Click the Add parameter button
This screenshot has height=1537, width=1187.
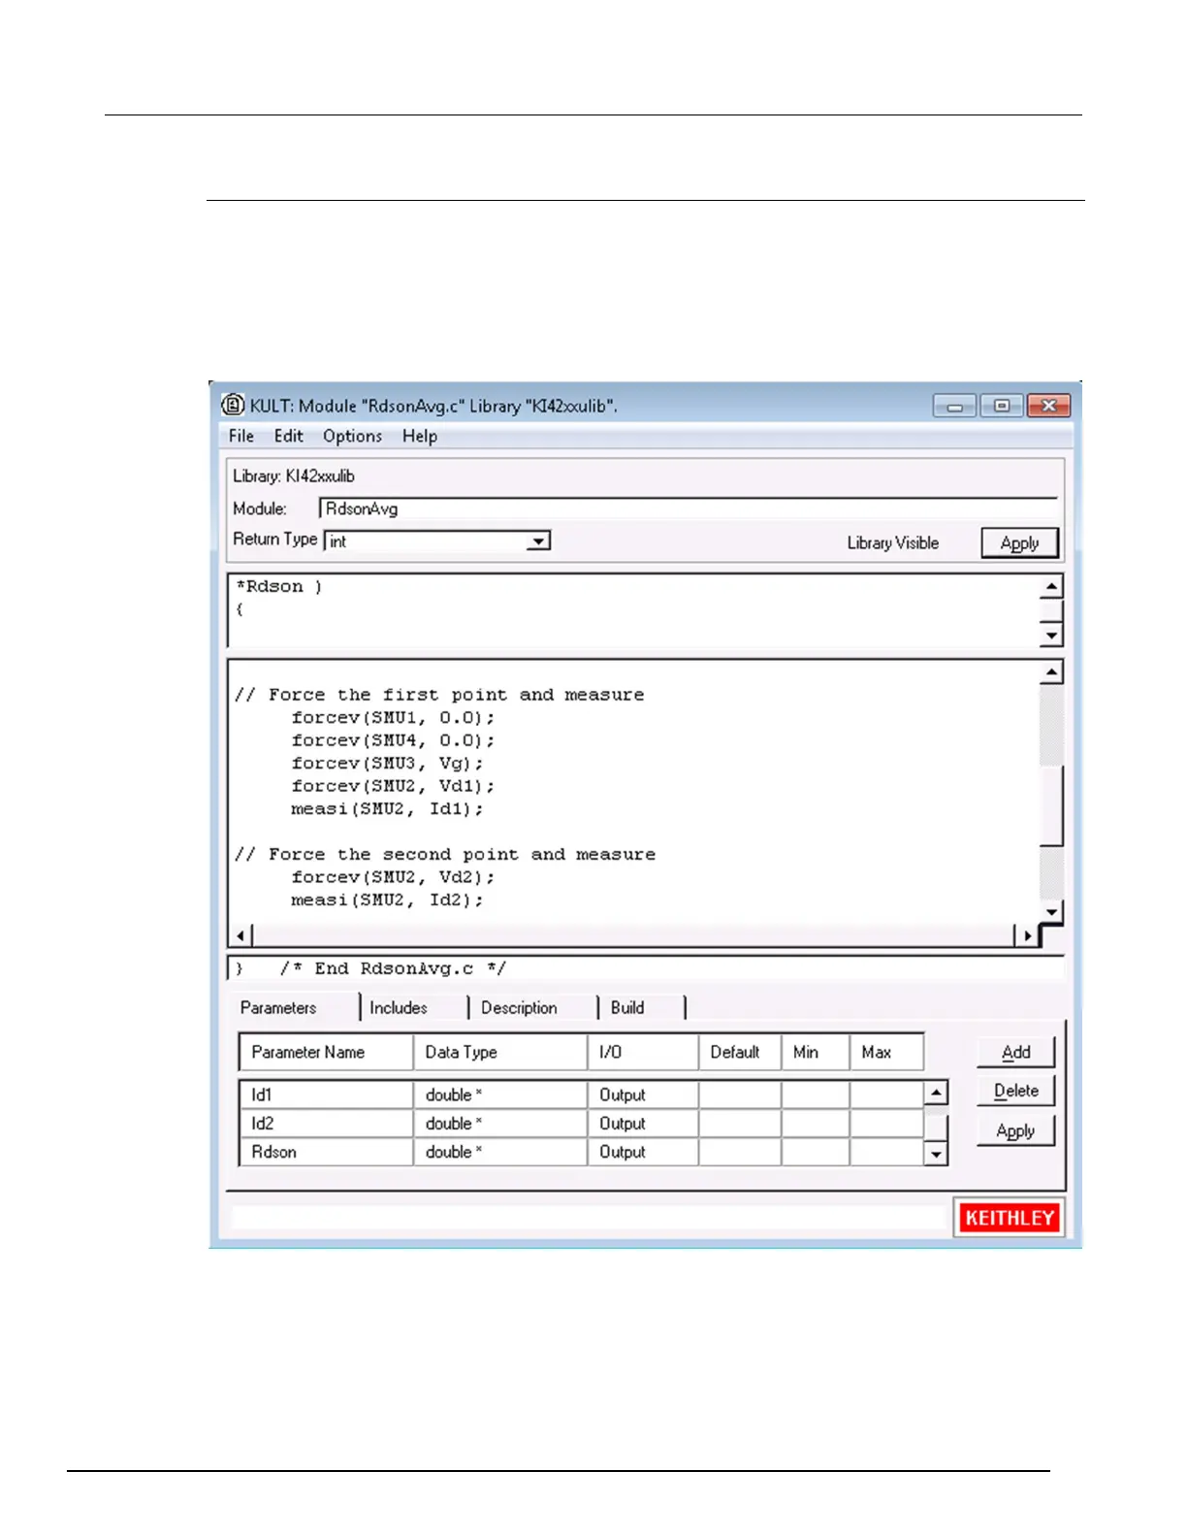coord(1015,1053)
